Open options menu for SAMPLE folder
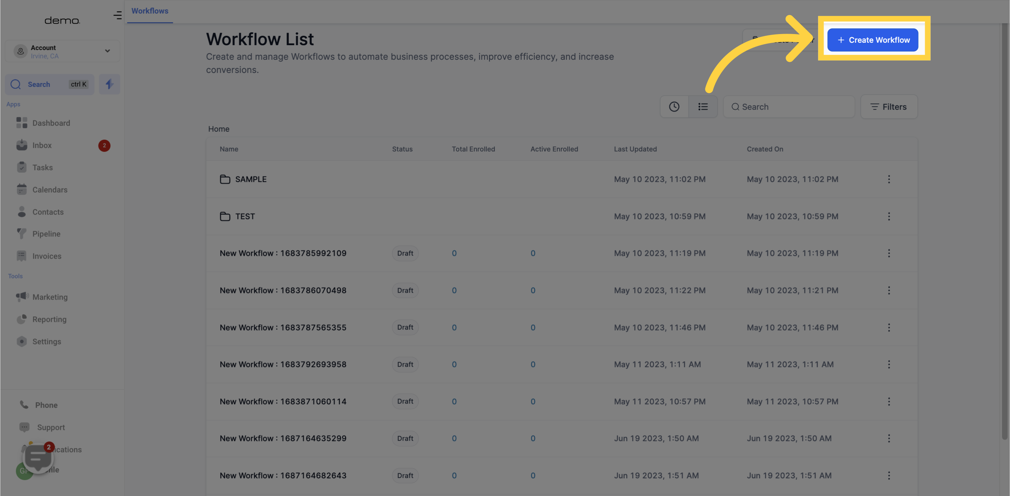The height and width of the screenshot is (496, 1010). pyautogui.click(x=889, y=179)
